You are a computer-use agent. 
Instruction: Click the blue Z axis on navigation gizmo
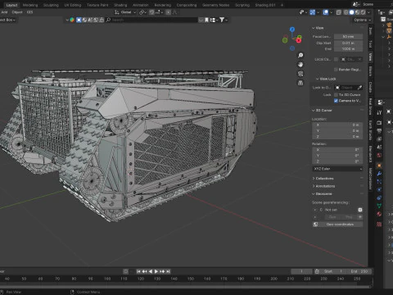pos(292,29)
